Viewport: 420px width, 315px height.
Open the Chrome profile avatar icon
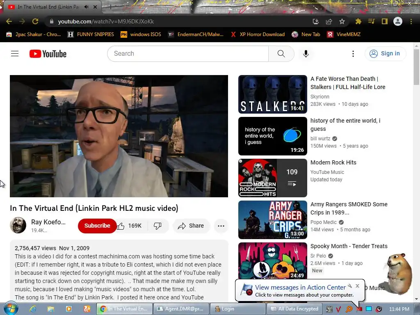tap(398, 21)
